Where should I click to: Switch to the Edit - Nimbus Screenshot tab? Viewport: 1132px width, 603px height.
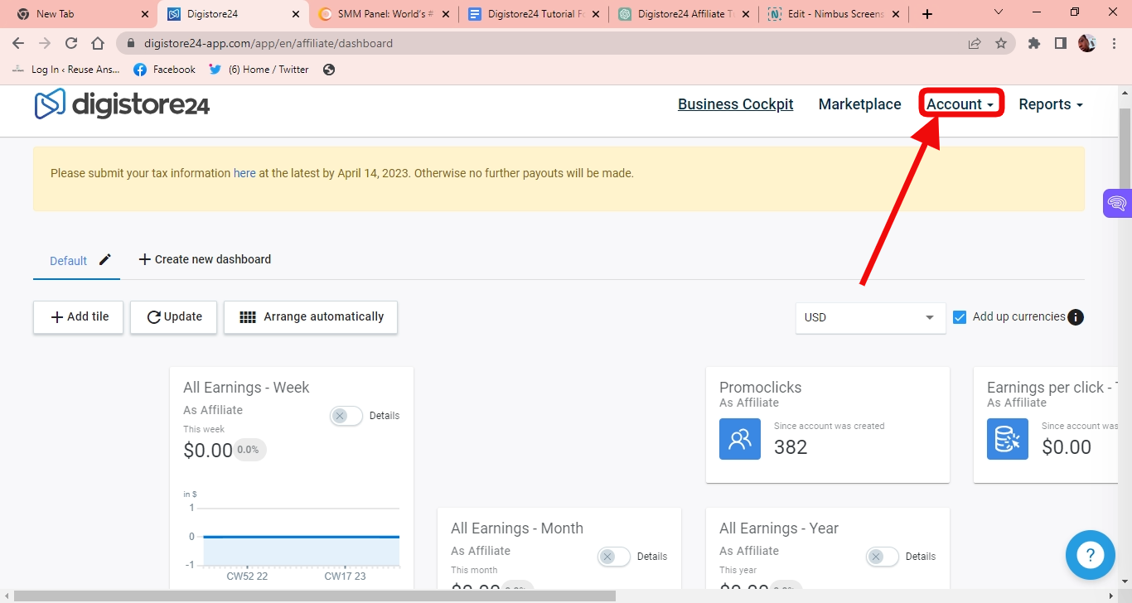pos(834,14)
